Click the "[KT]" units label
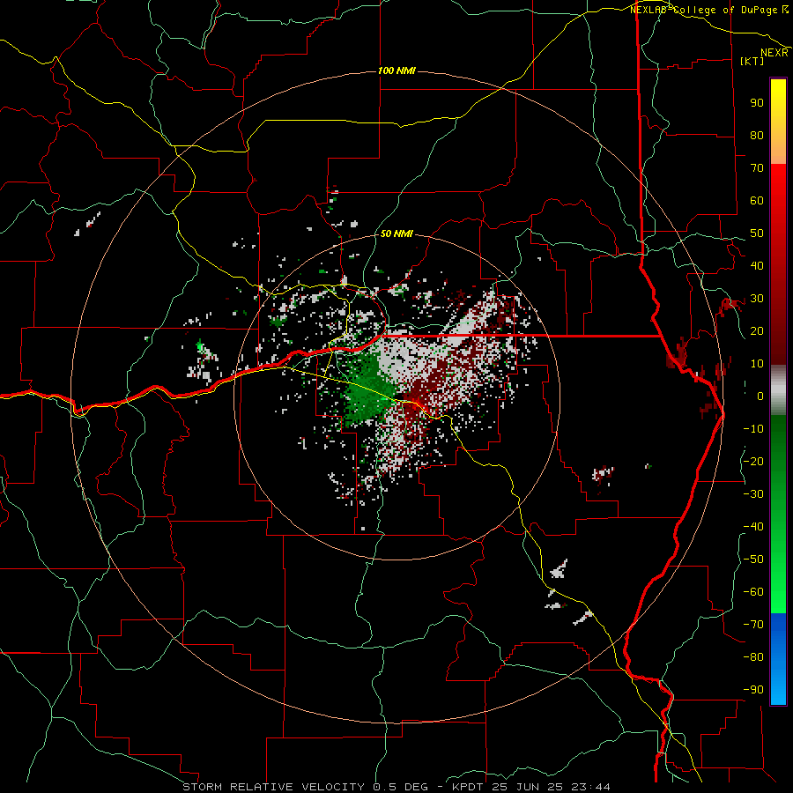The image size is (793, 793). click(x=752, y=61)
